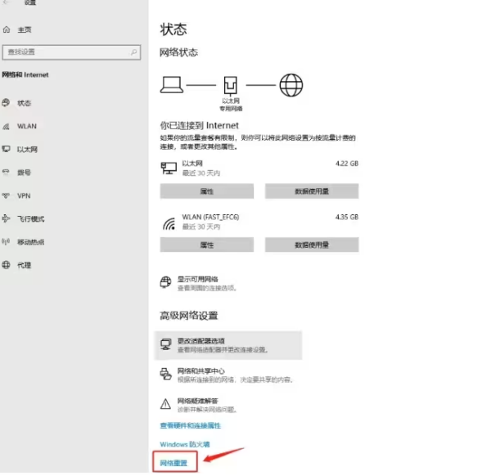
Task: Click 数据使用量 button under 以太网
Action: pos(312,191)
